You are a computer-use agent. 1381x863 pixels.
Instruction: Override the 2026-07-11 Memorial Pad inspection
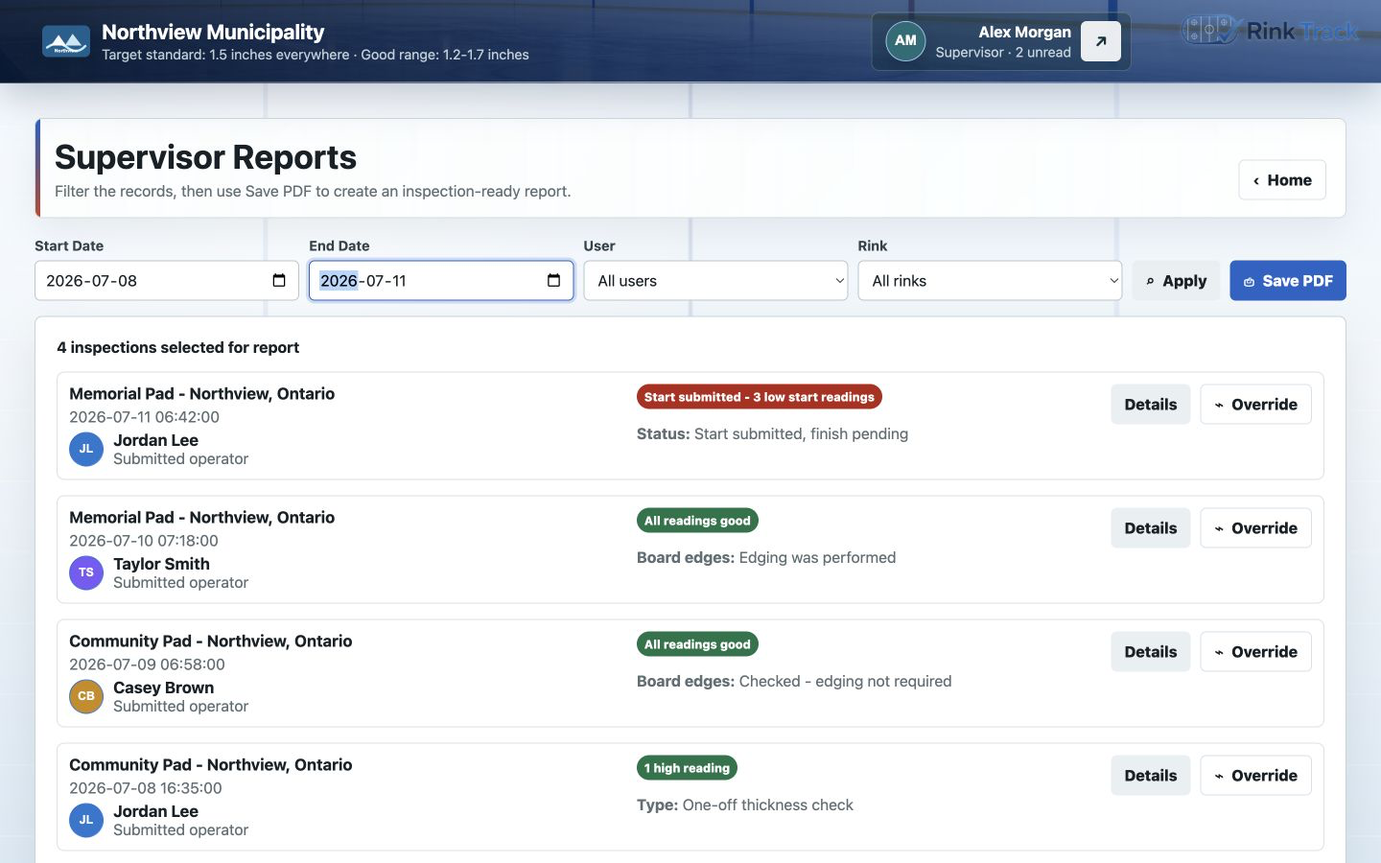(x=1255, y=405)
